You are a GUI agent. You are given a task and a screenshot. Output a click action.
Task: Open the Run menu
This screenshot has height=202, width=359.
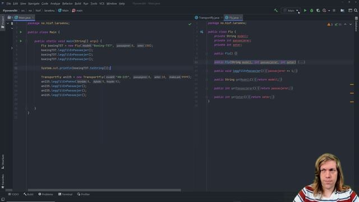pos(86,4)
